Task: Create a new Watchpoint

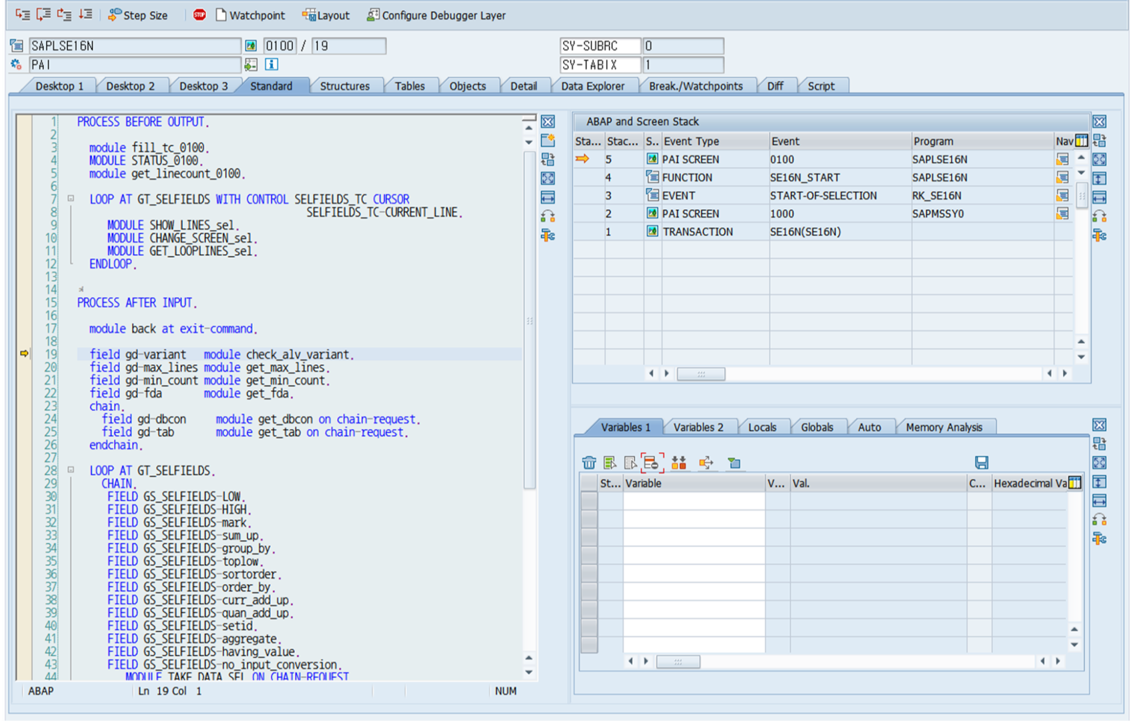Action: [250, 15]
